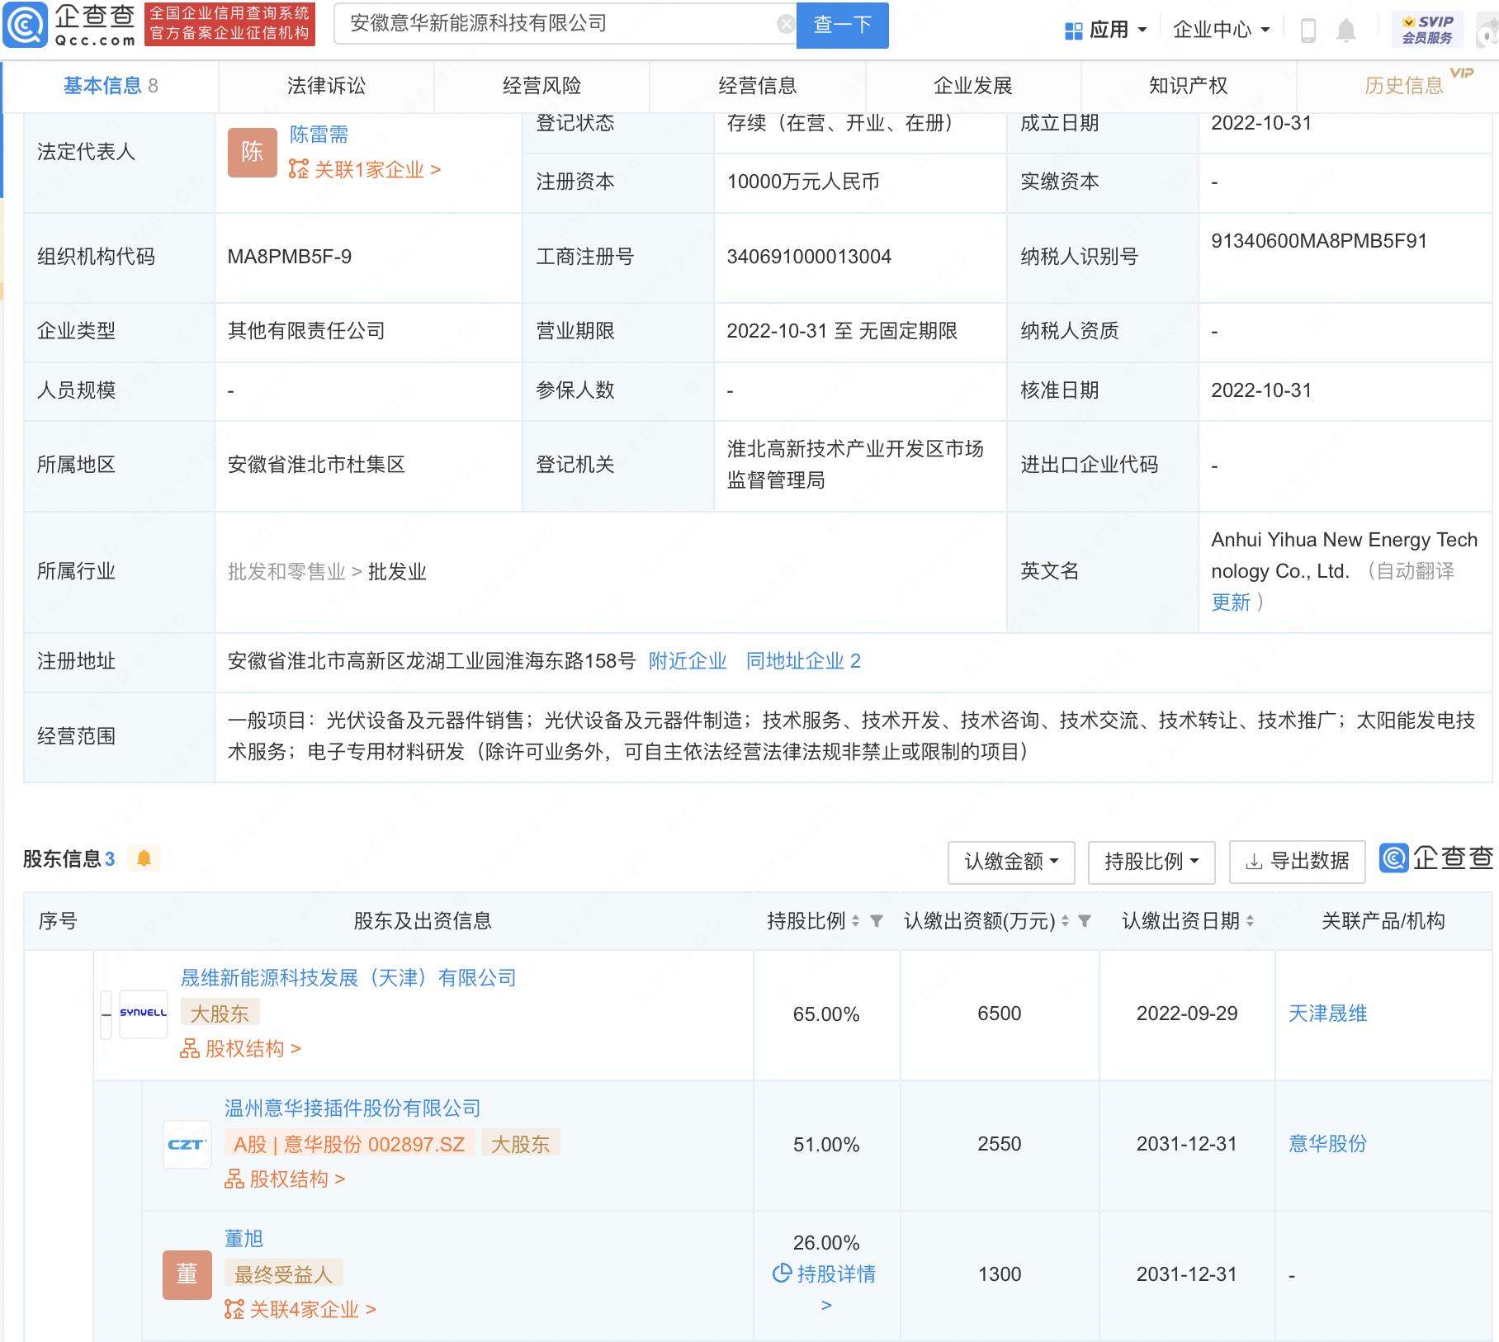The height and width of the screenshot is (1342, 1499).
Task: Filter the 认缴出资额 column via funnel icon
Action: [x=1085, y=921]
